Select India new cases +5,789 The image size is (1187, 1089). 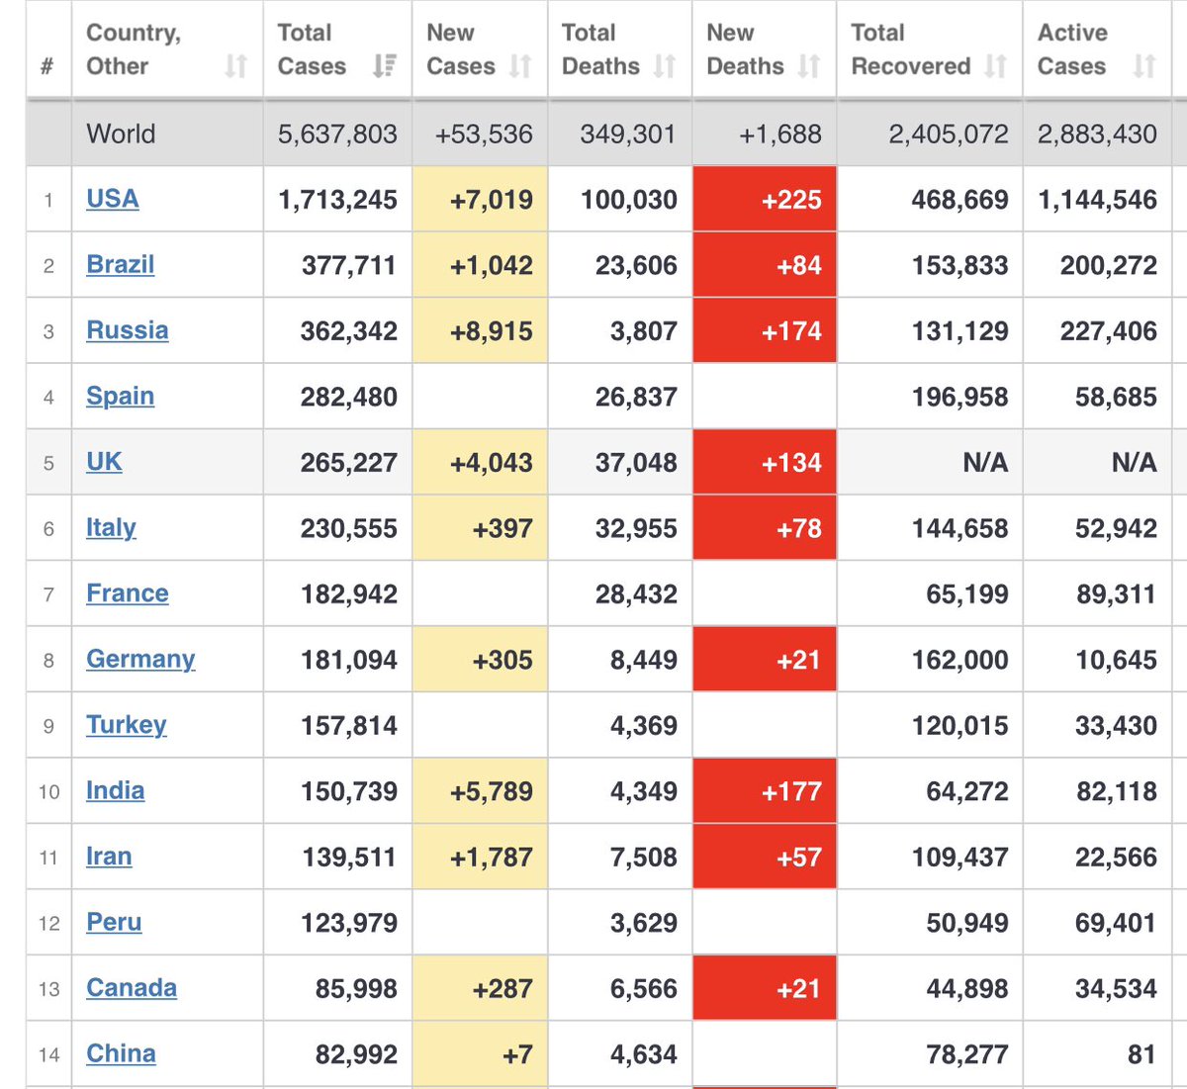tap(491, 791)
